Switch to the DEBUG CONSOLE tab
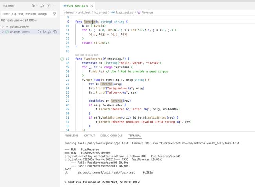This screenshot has height=187, width=255. coord(111,136)
